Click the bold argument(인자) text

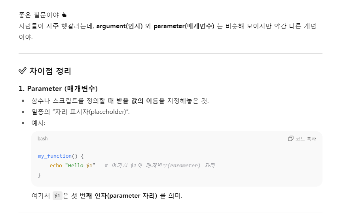(x=119, y=26)
